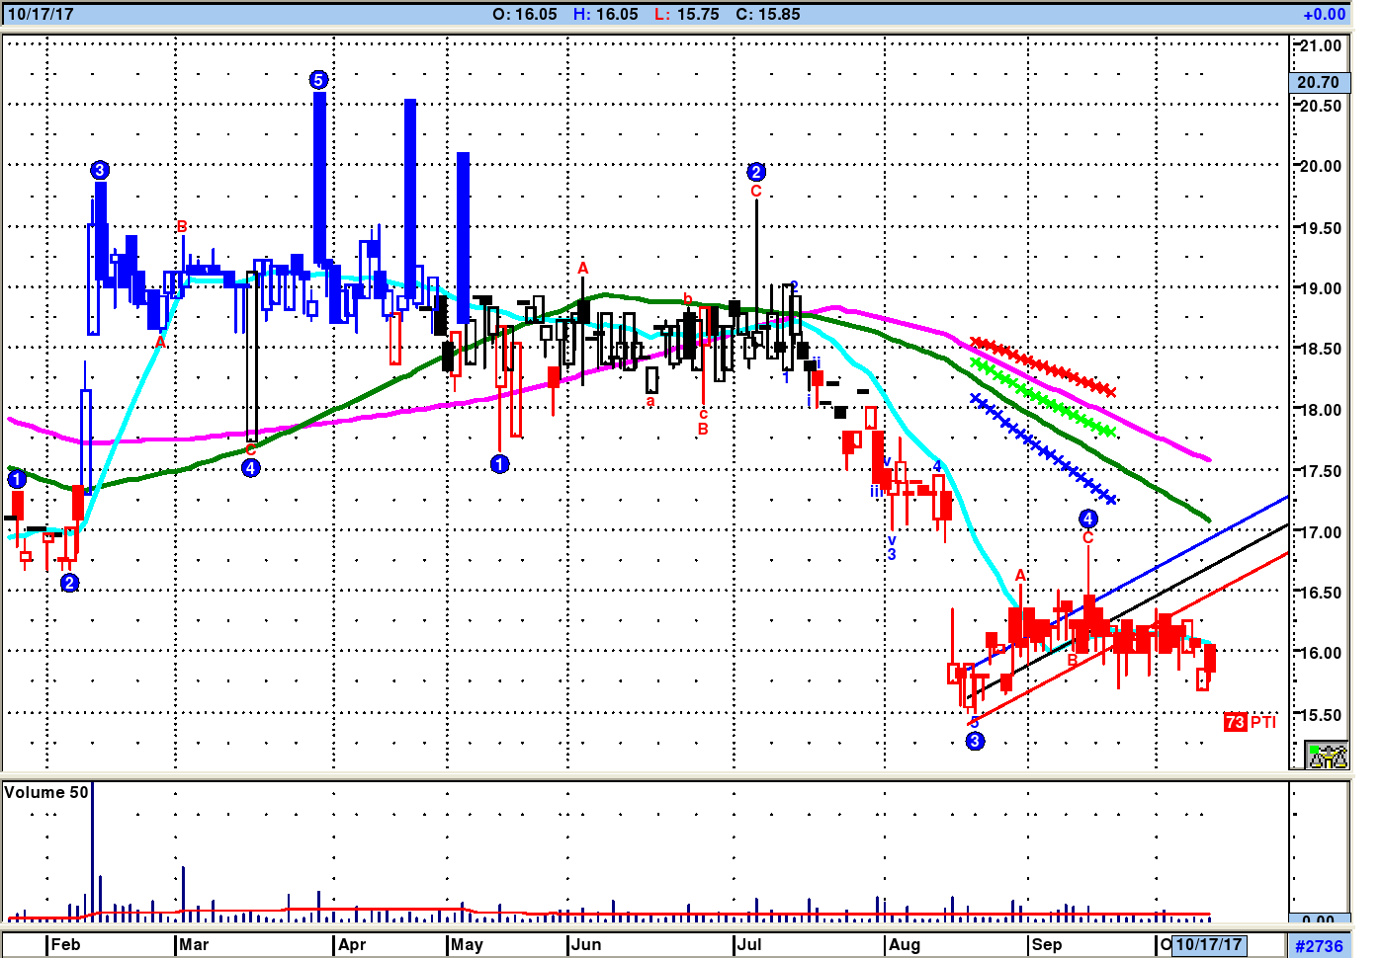The height and width of the screenshot is (958, 1384).
Task: Click the Apr label on the time axis
Action: [x=352, y=944]
